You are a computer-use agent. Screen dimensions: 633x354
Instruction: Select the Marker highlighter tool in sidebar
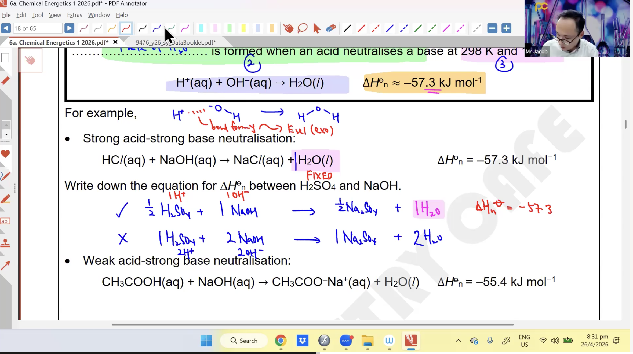point(5,199)
